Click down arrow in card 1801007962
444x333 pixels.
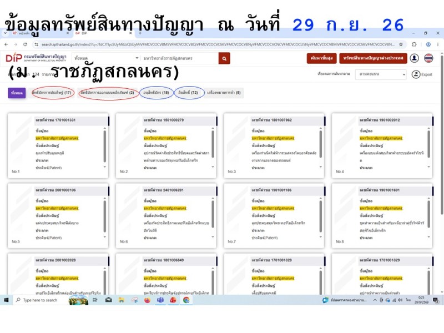(321, 167)
